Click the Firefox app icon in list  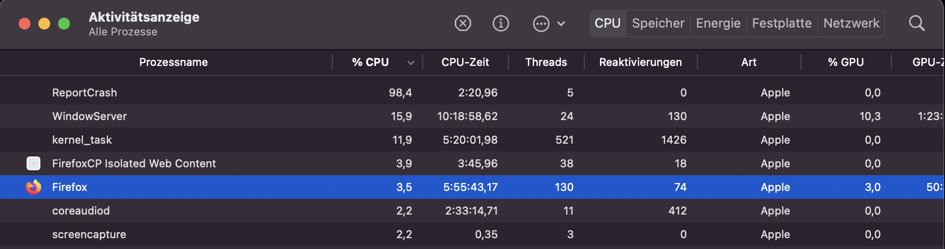pos(33,187)
